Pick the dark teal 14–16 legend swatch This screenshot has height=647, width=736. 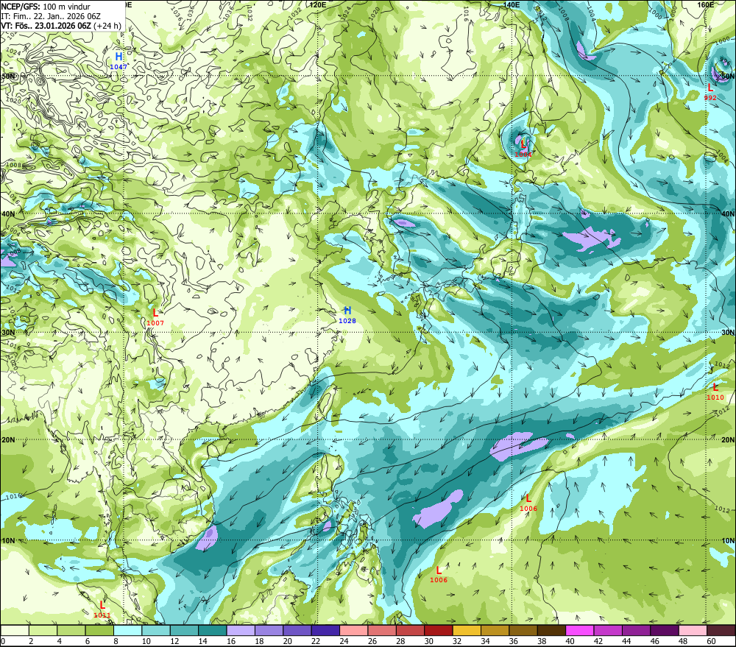[x=213, y=630]
